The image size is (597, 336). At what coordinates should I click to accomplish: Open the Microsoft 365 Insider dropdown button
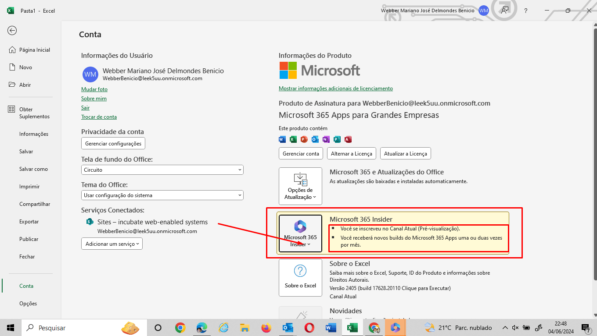(x=300, y=234)
